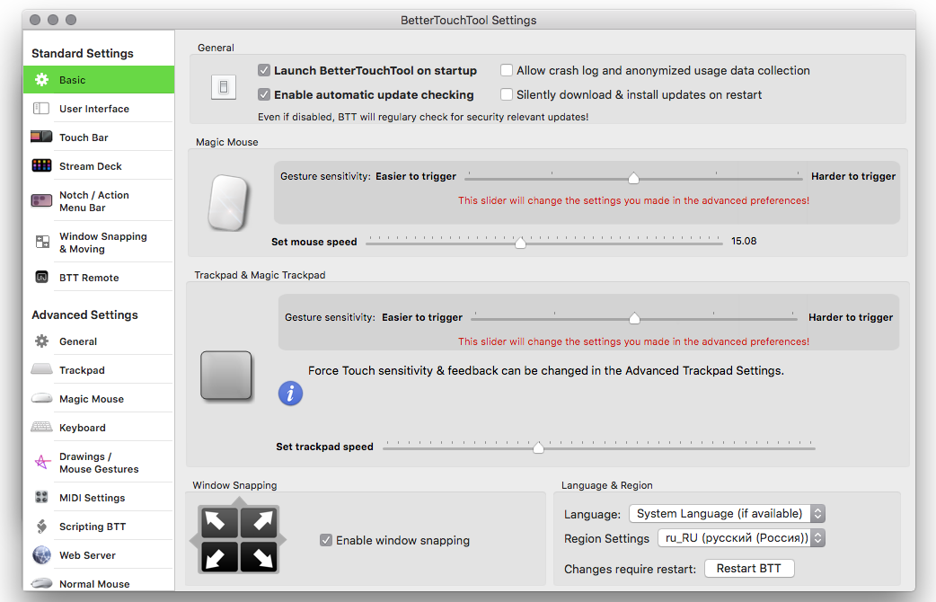This screenshot has height=602, width=936.
Task: Open Advanced General settings
Action: point(99,341)
